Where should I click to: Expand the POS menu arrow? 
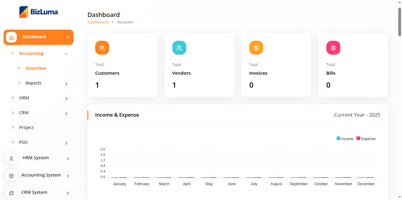click(66, 143)
